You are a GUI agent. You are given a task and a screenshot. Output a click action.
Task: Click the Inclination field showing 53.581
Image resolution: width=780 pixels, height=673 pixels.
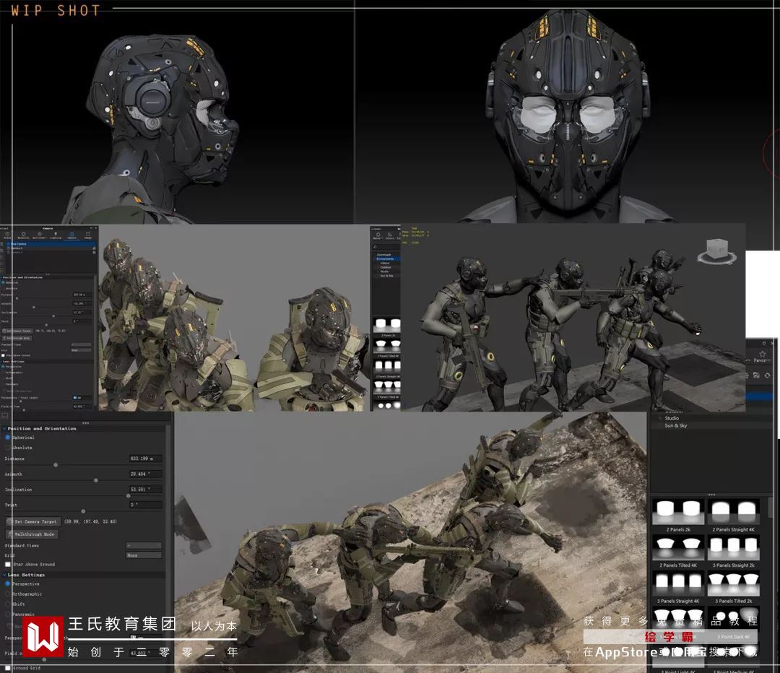[x=145, y=490]
